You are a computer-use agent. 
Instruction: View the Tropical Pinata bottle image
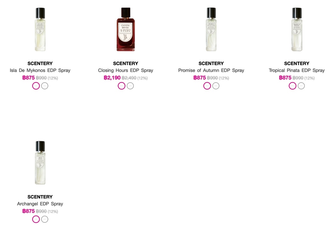pos(297,29)
